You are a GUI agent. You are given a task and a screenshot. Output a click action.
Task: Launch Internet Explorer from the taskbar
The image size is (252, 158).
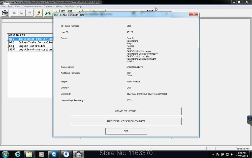[17, 154]
